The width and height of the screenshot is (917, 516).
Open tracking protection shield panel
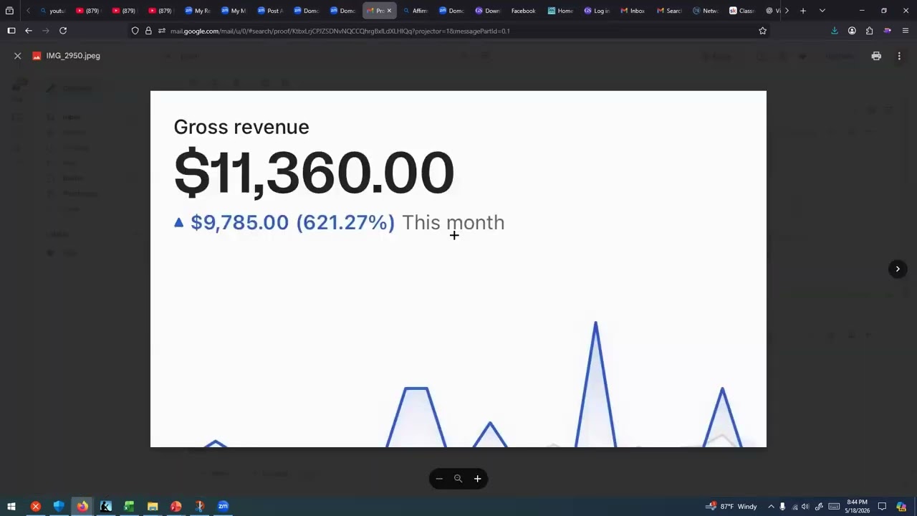point(135,31)
